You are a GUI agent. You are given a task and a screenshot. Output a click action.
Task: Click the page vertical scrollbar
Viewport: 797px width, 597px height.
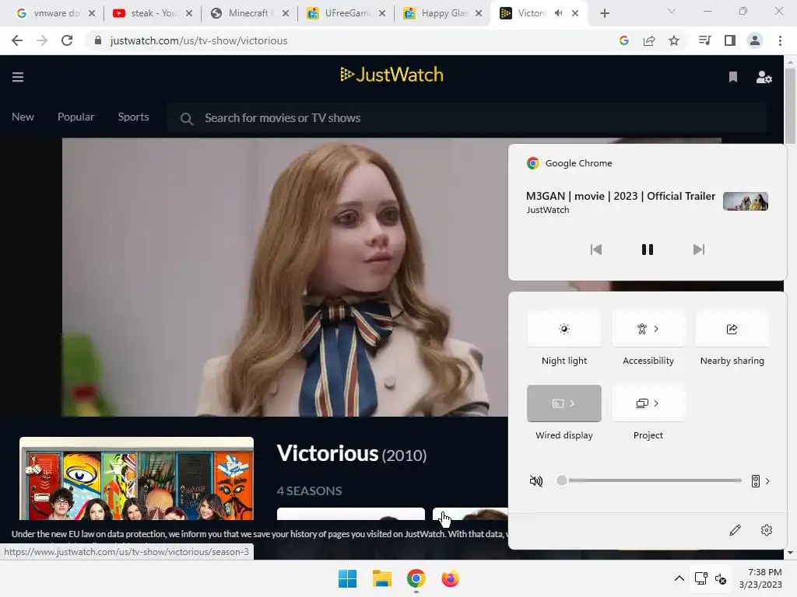click(790, 106)
